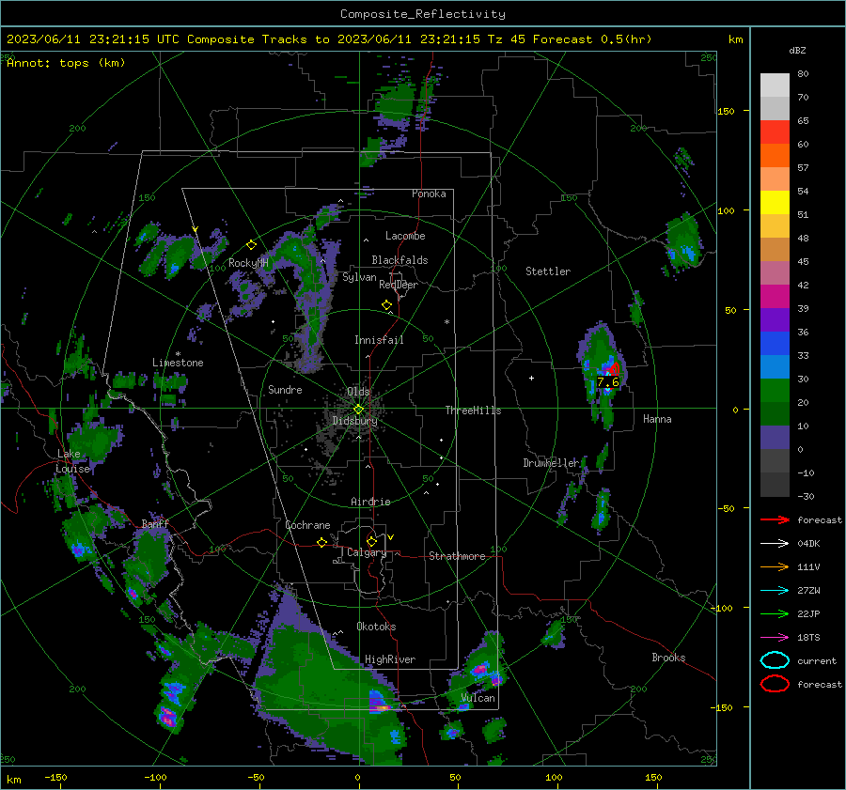
Task: Click the Sundre label
Action: click(x=285, y=390)
